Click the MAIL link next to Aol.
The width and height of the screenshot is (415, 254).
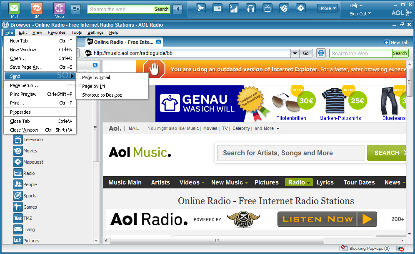[x=134, y=128]
